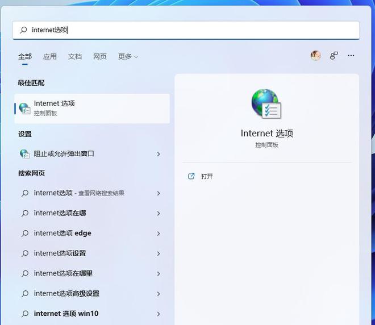Click search icon beside 查看网络搜索结果 entry
Screen dimensions: 375x325
[25, 193]
